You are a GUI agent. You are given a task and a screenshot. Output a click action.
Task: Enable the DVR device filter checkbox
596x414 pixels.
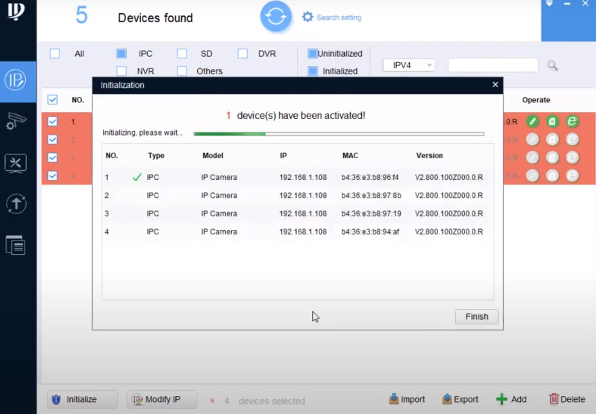242,53
